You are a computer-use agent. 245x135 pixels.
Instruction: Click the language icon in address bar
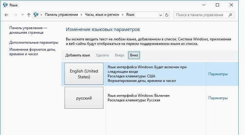[x=36, y=15]
